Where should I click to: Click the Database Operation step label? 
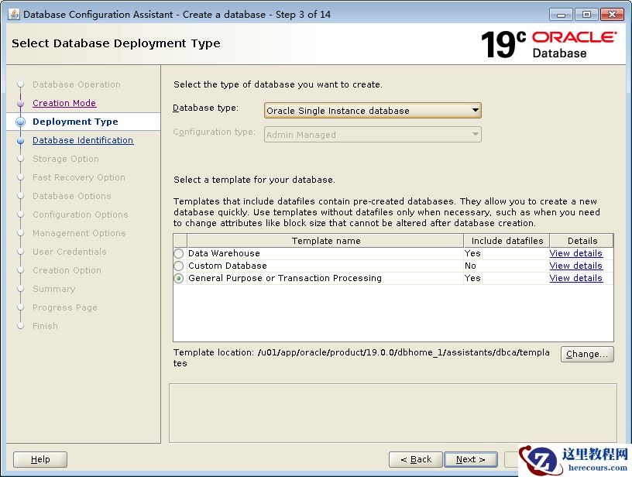coord(77,84)
